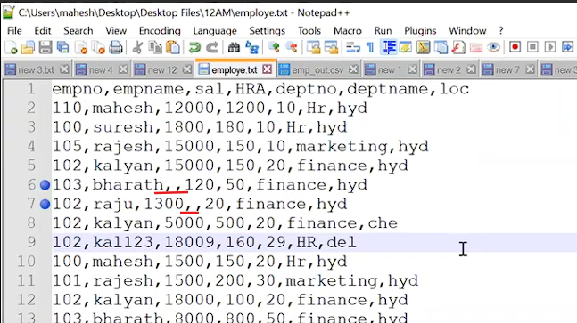Image resolution: width=577 pixels, height=323 pixels.
Task: Undo last edit with green arrow
Action: coord(194,47)
